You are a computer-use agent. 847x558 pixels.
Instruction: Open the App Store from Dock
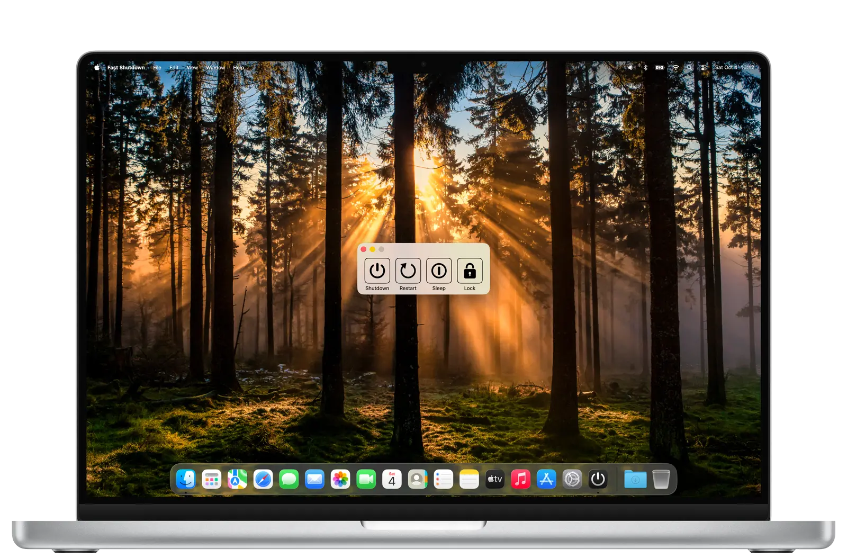pos(546,480)
